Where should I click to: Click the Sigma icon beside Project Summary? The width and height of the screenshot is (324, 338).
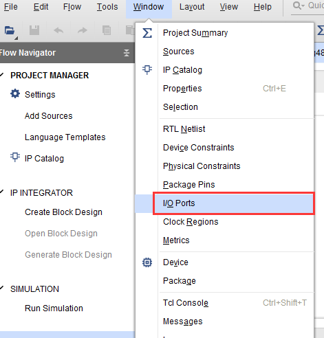pyautogui.click(x=147, y=33)
